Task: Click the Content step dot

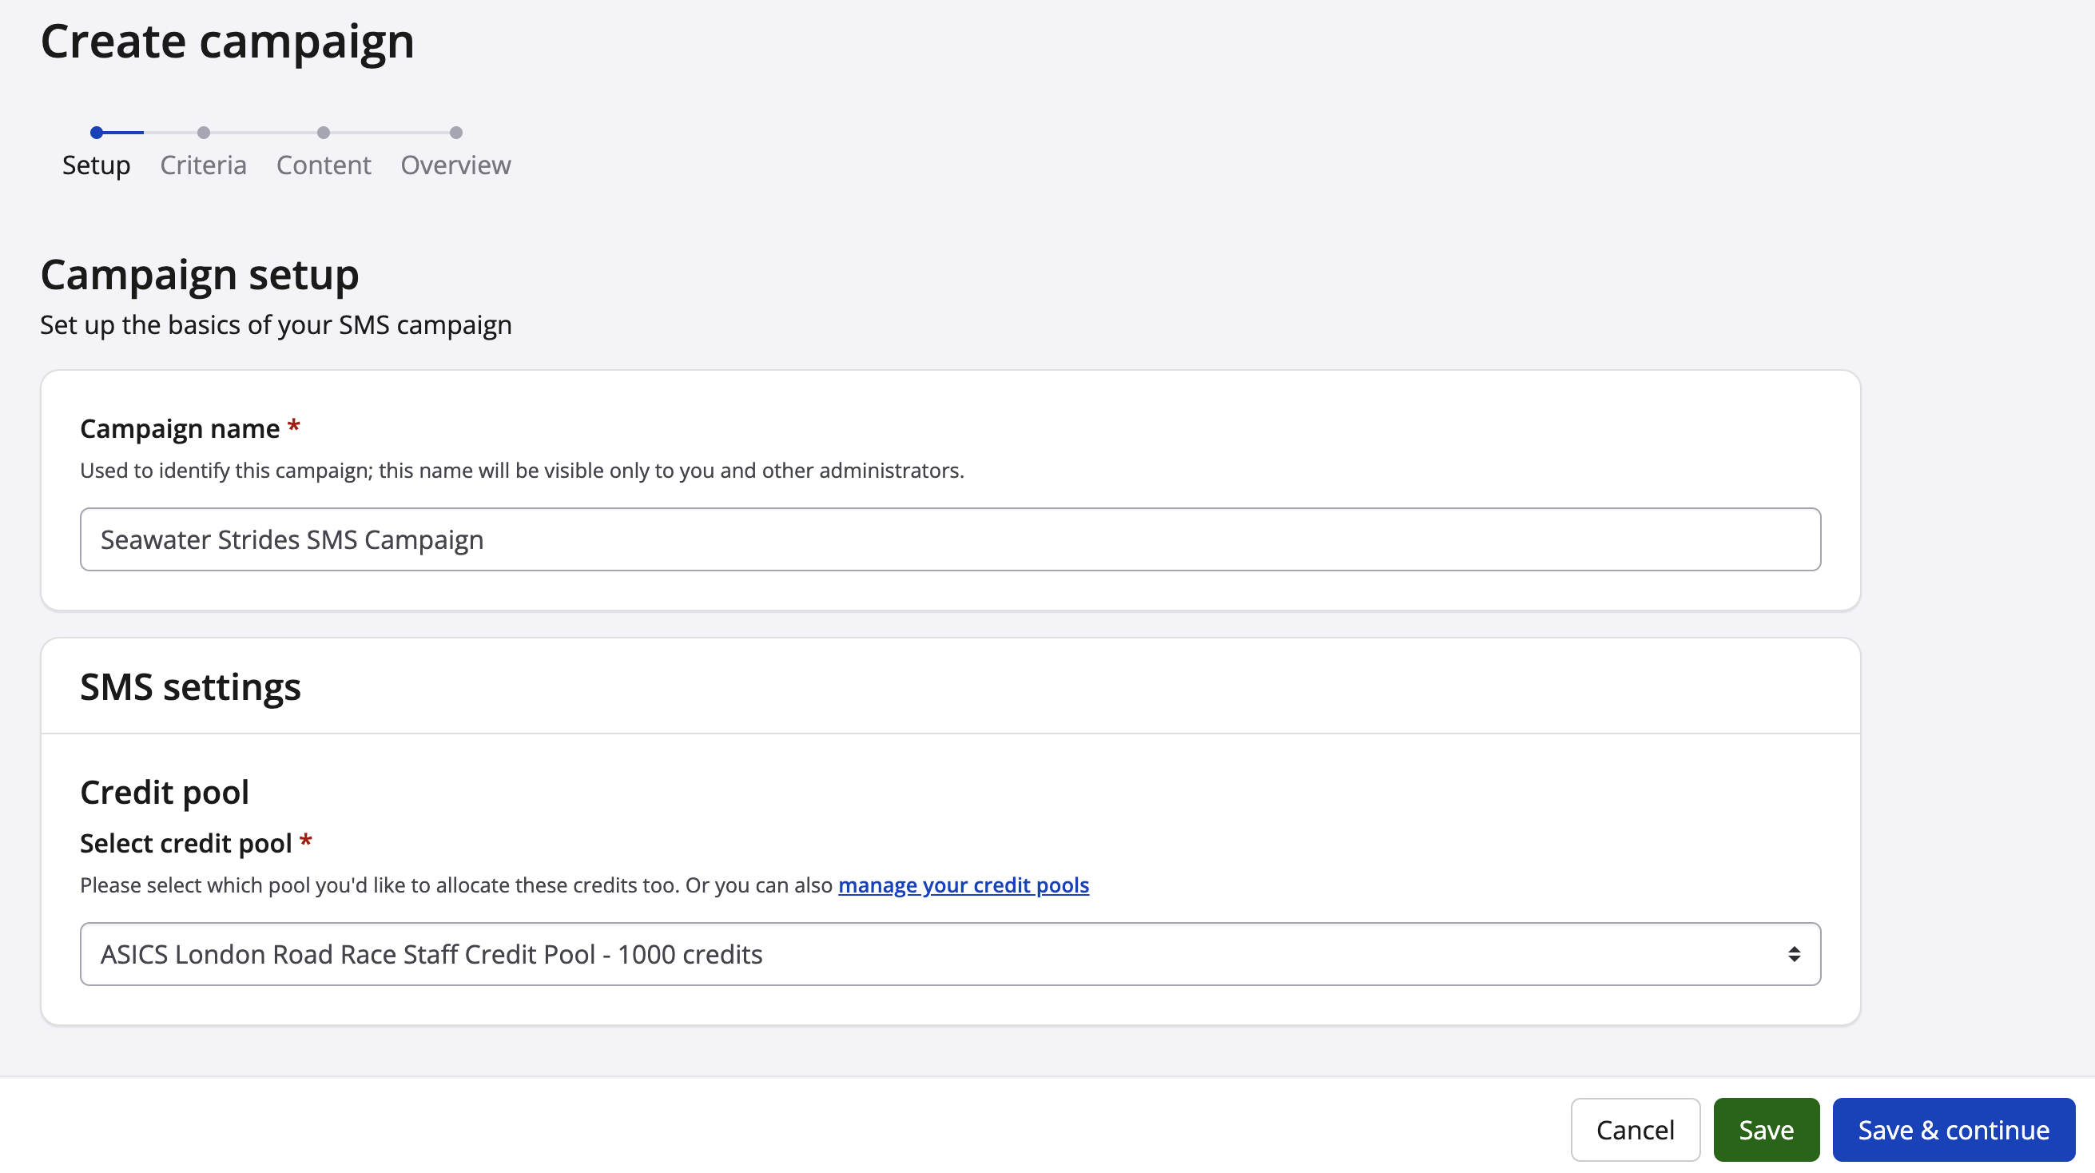Action: click(x=324, y=133)
